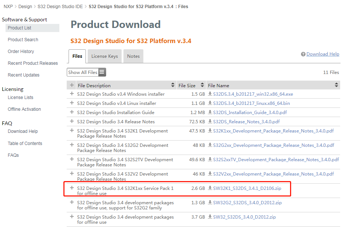Expand the Windows installer row plus sign
This screenshot has width=349, height=237.
pos(72,94)
